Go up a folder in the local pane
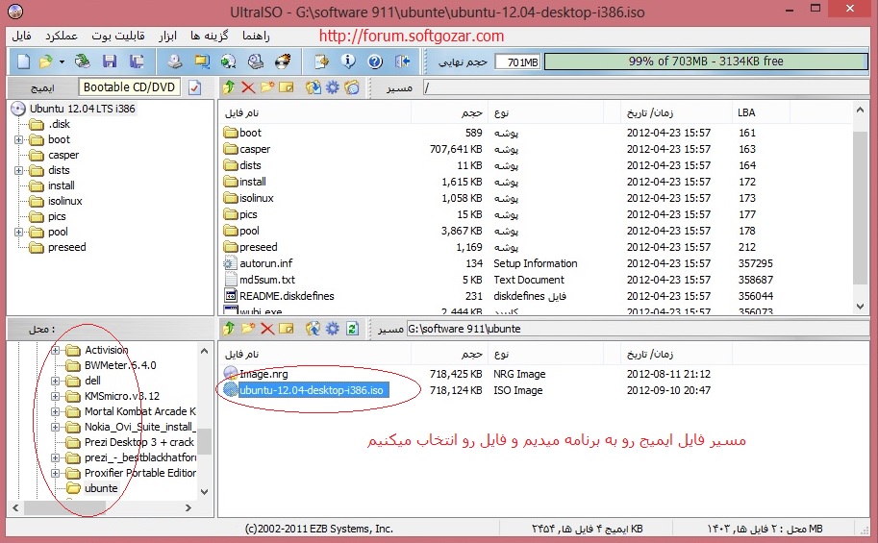This screenshot has height=543, width=878. click(228, 329)
